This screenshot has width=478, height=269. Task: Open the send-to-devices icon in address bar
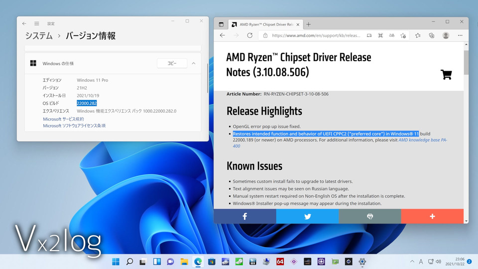tap(369, 35)
